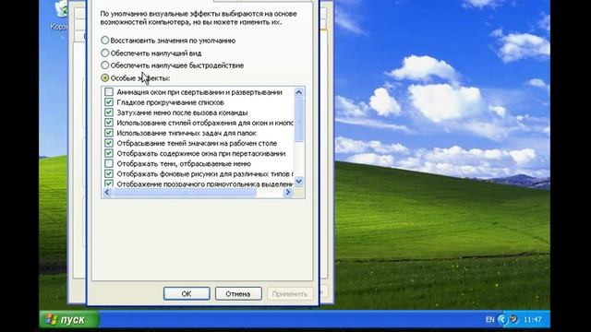The image size is (591, 332).
Task: Toggle 'Отображать фоновые рисунки для различных типов' checkbox
Action: coord(109,173)
